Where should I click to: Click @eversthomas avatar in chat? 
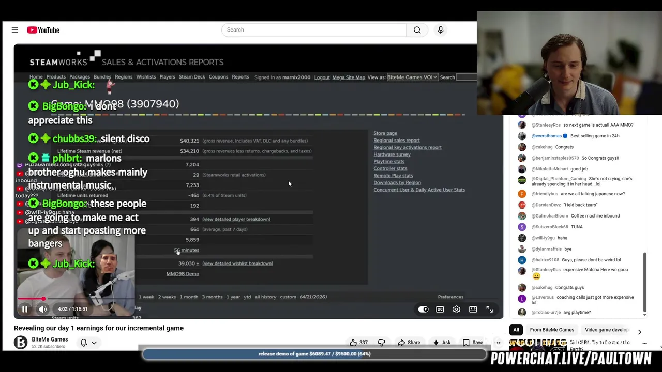click(522, 136)
